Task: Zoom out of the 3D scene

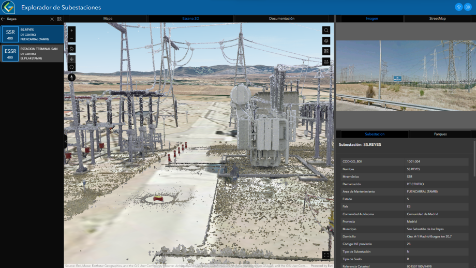Action: (71, 38)
